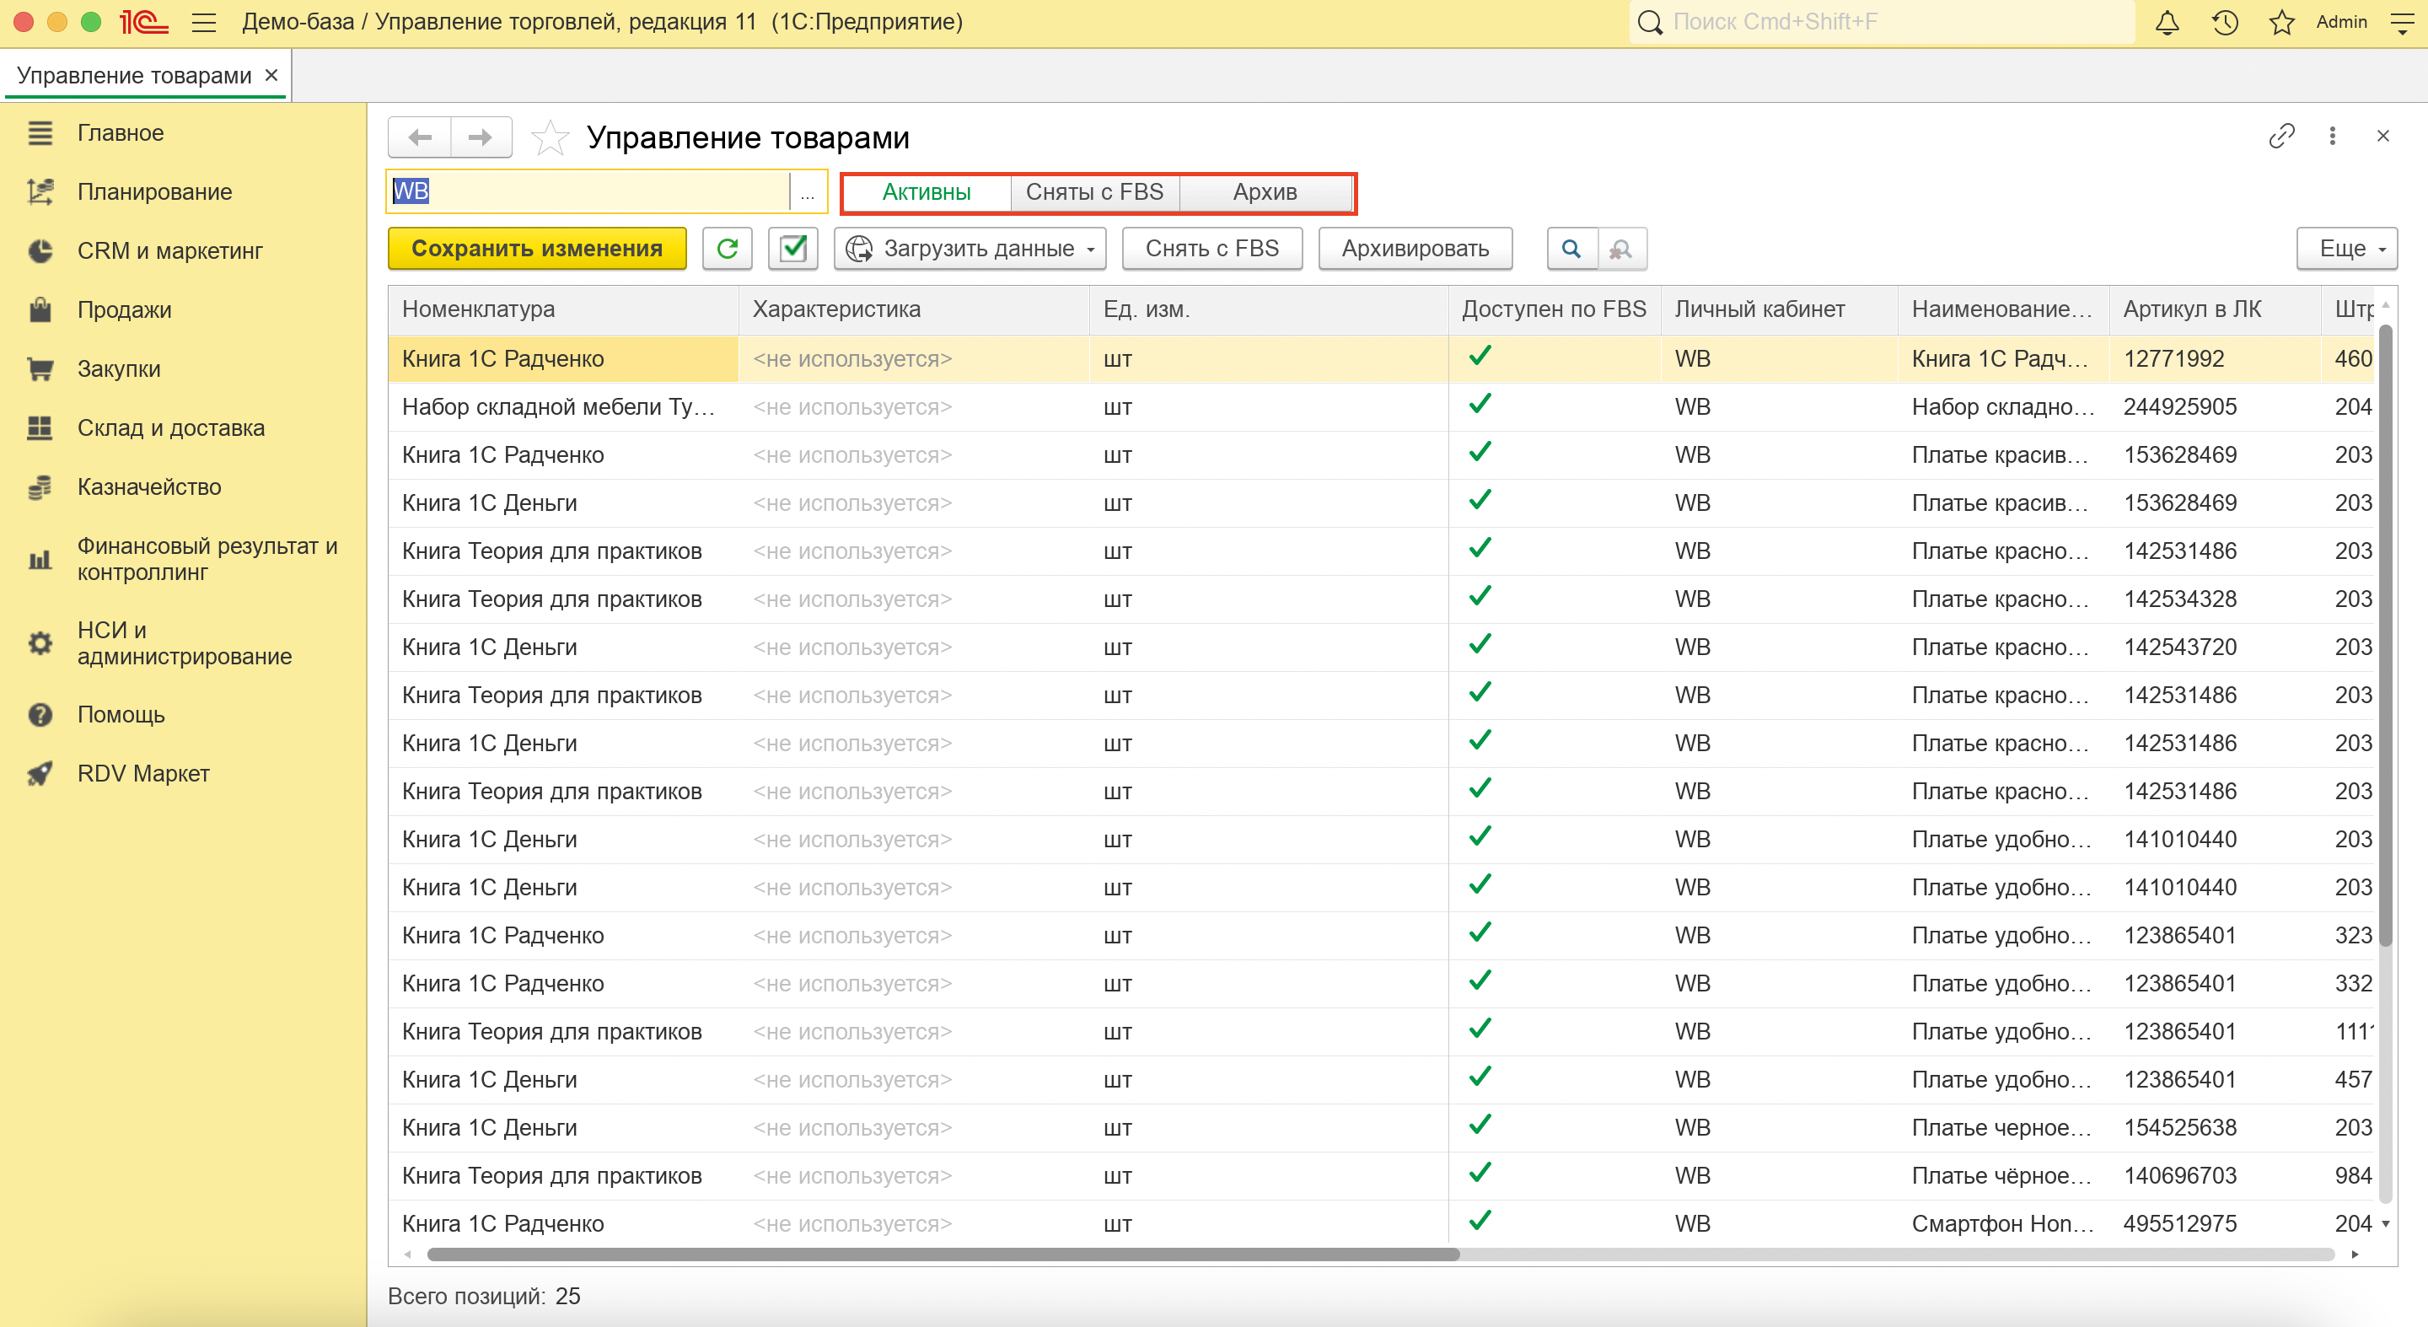
Task: Add form to favorites star
Action: [x=550, y=137]
